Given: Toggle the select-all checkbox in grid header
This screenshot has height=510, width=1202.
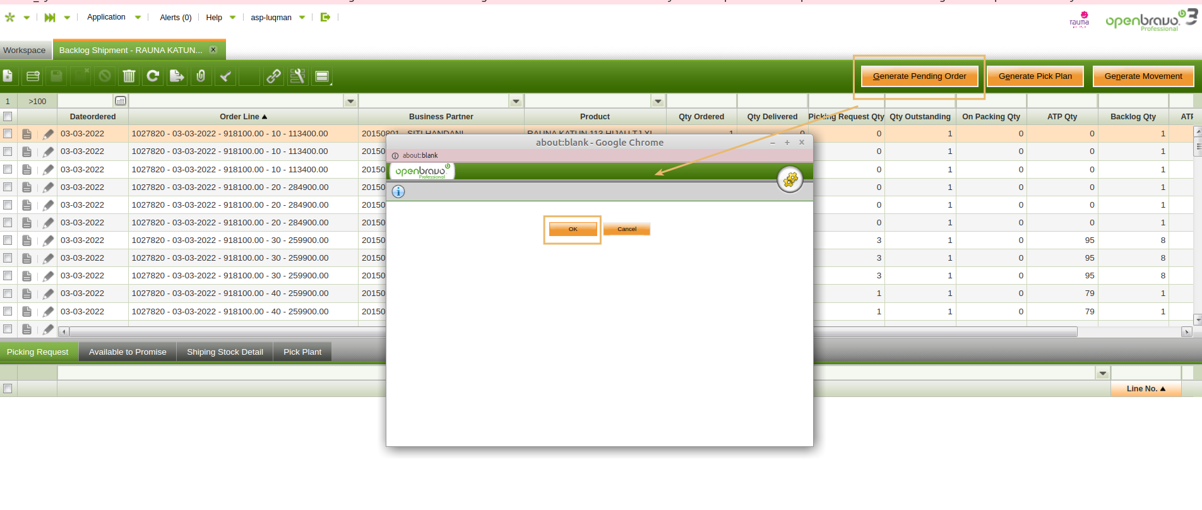Looking at the screenshot, I should tap(8, 117).
